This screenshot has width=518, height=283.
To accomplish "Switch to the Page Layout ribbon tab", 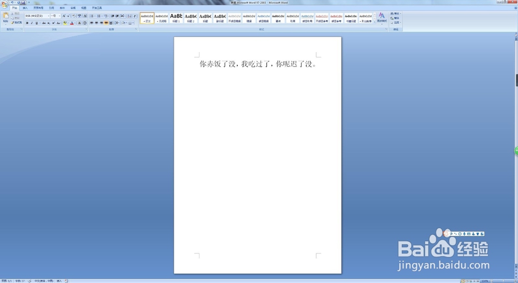I will (38, 8).
